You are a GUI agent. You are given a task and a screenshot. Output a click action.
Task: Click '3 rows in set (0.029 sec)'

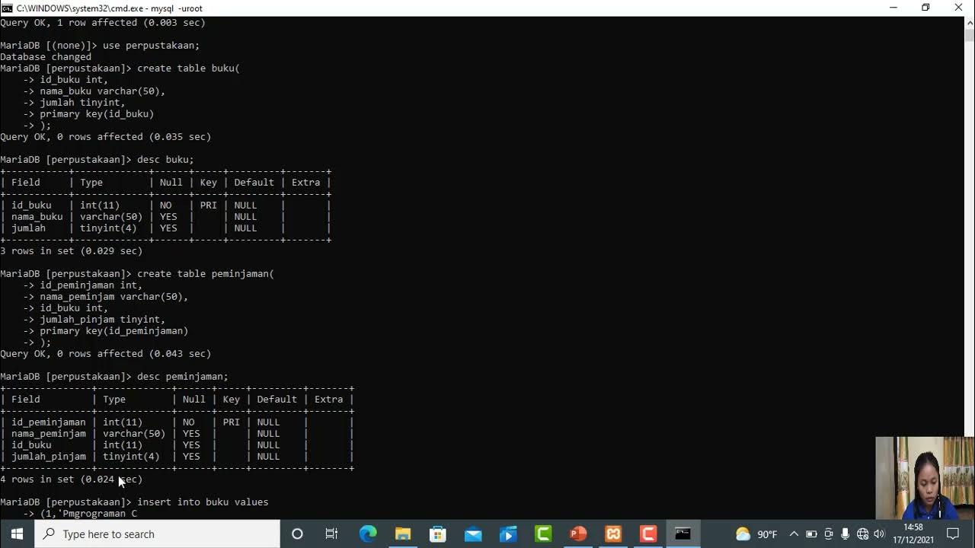click(72, 251)
